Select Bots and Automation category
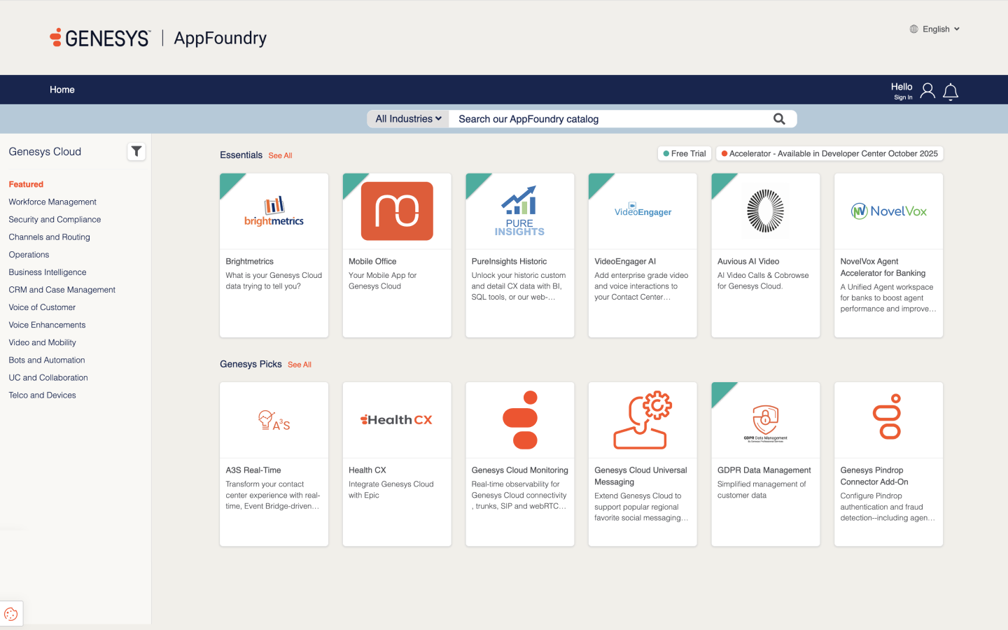1008x630 pixels. point(47,360)
